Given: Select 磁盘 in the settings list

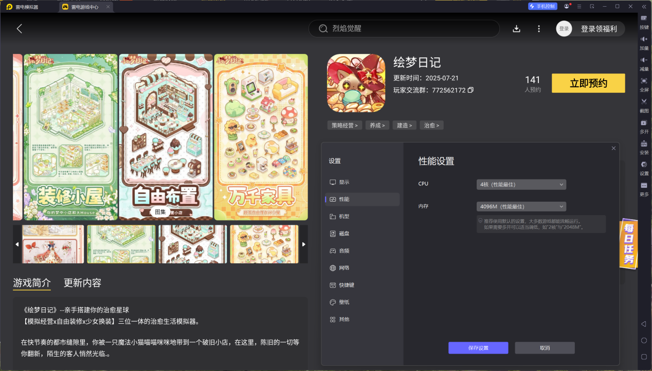Looking at the screenshot, I should tap(363, 233).
